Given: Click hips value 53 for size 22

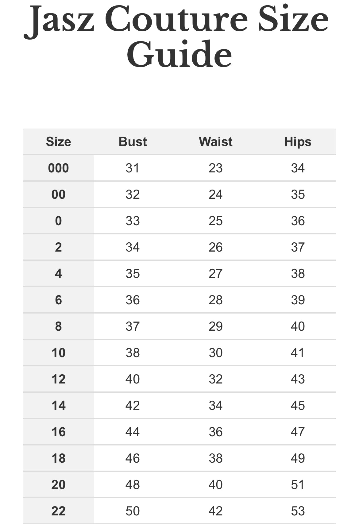Looking at the screenshot, I should point(298,511).
